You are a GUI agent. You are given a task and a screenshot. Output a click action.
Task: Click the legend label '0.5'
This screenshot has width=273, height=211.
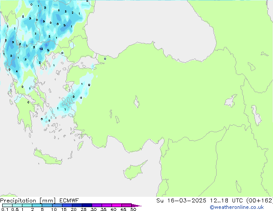pos(15,209)
